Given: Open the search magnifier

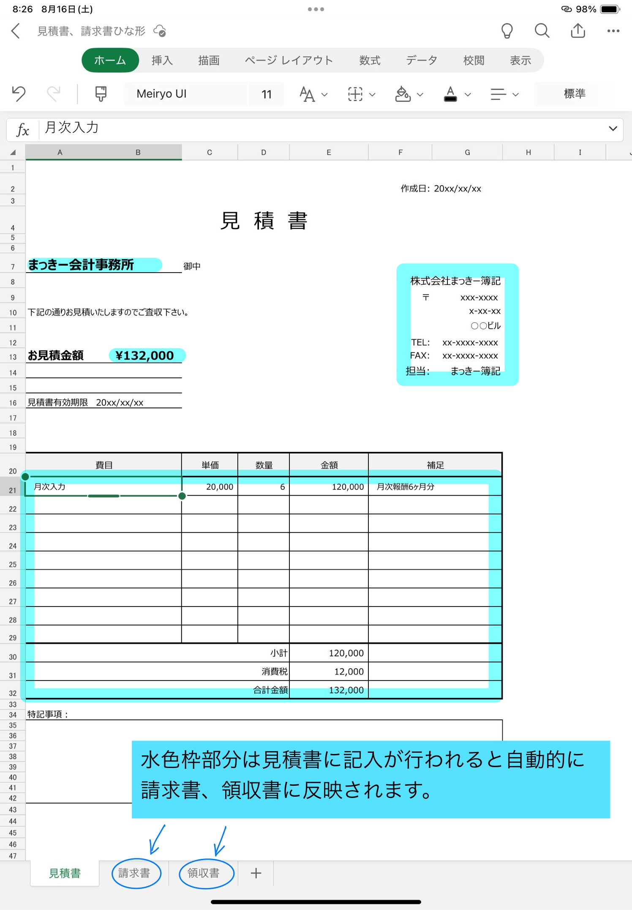Looking at the screenshot, I should (x=542, y=31).
